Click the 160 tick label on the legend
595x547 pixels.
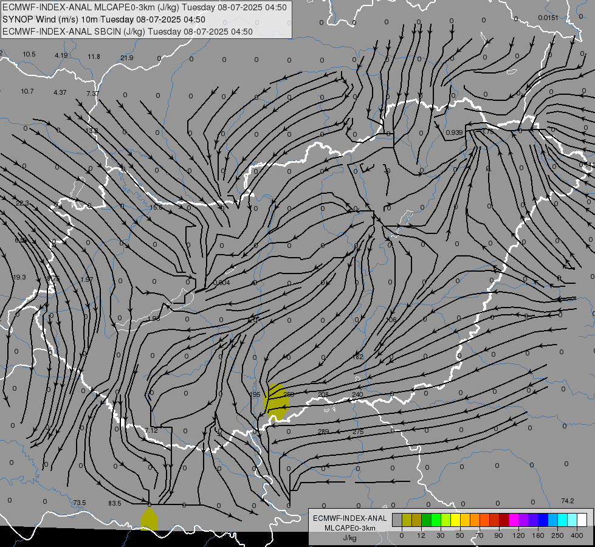pos(538,535)
